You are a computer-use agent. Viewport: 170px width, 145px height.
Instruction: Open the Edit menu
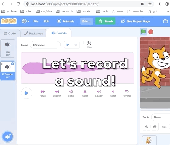pyautogui.click(x=46, y=21)
